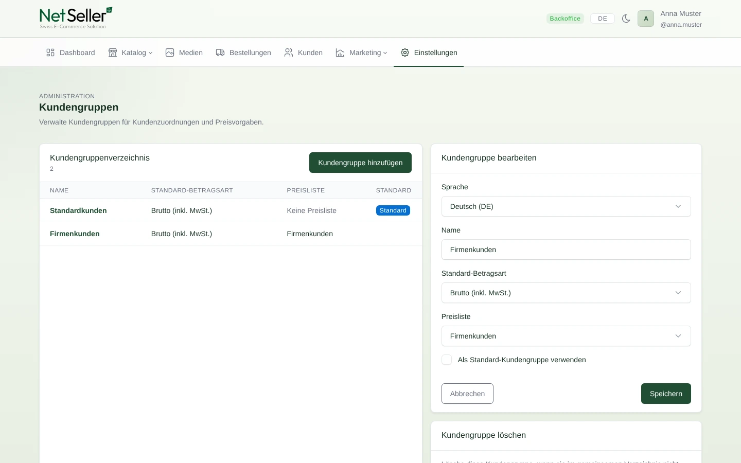
Task: Click Firmenkunden price list cell
Action: pos(310,234)
